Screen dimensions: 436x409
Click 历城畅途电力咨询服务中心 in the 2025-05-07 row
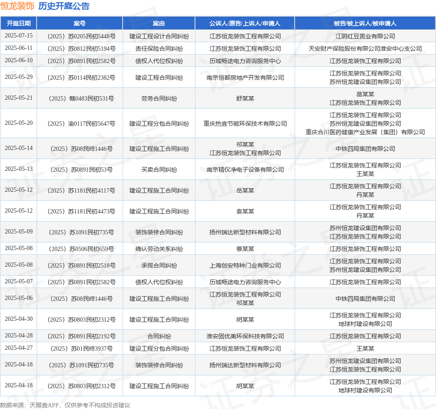click(245, 282)
